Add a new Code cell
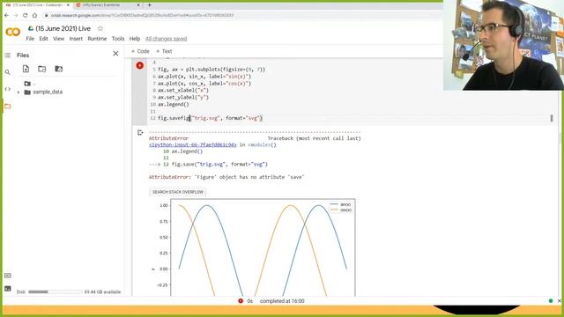The image size is (564, 317). 140,51
